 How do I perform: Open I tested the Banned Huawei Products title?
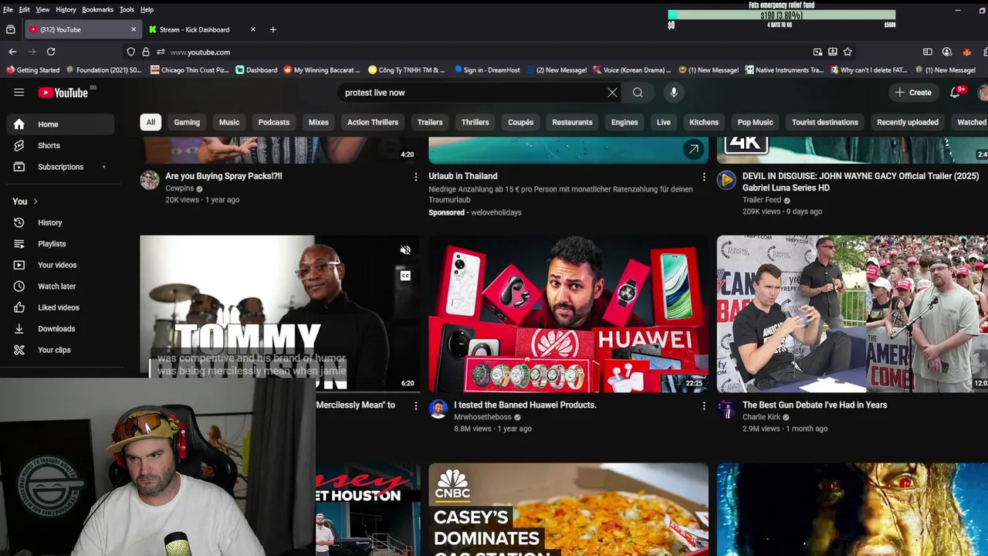[x=525, y=405]
